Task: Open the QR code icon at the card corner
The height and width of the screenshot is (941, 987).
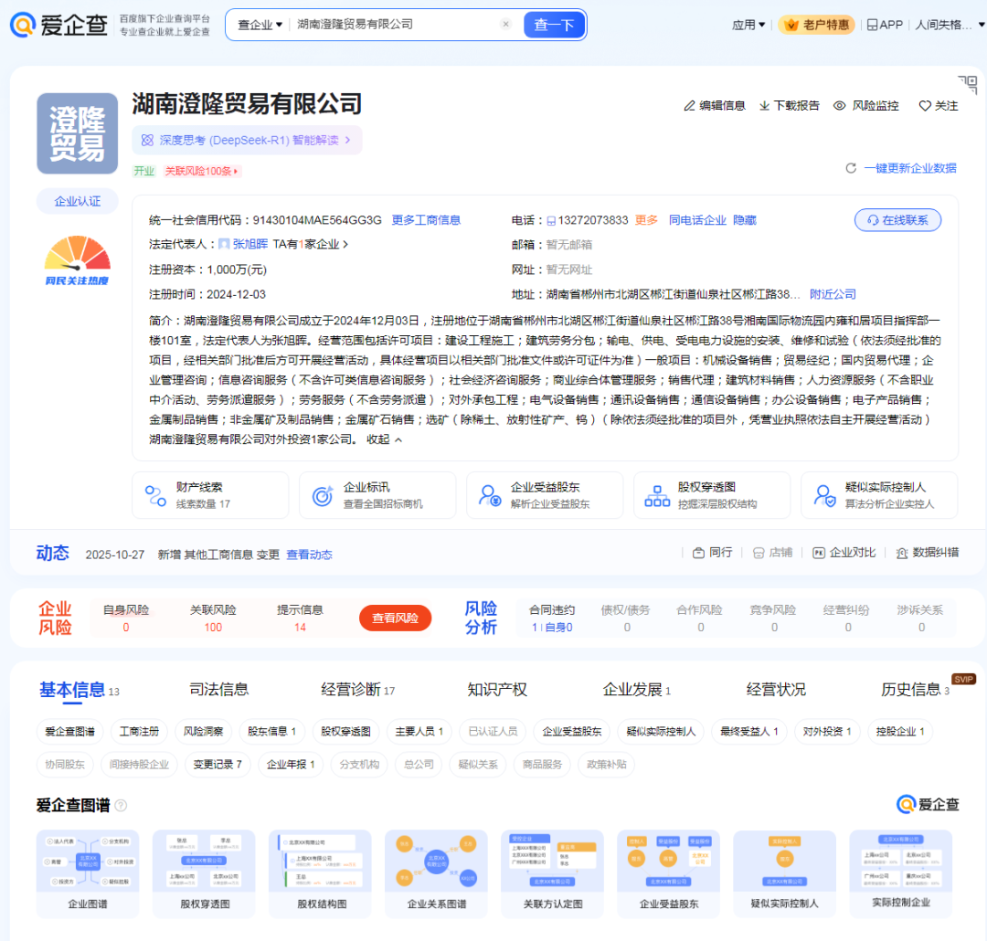Action: (x=968, y=84)
